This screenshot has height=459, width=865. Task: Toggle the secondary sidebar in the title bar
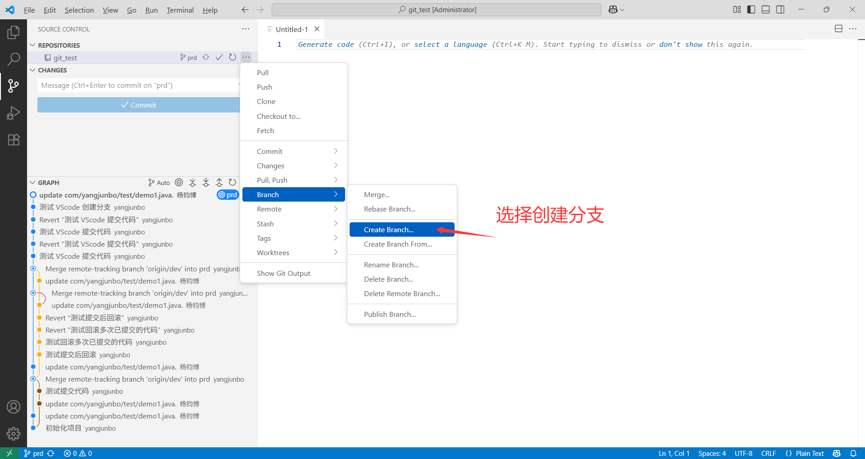click(x=780, y=9)
